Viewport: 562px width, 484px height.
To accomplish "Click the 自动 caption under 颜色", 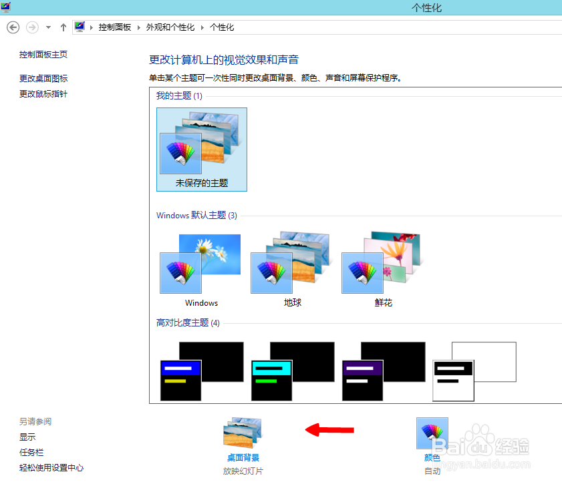I will pos(432,471).
